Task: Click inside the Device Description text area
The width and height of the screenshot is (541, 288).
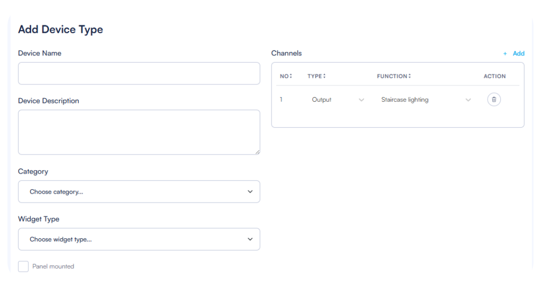Action: (138, 132)
